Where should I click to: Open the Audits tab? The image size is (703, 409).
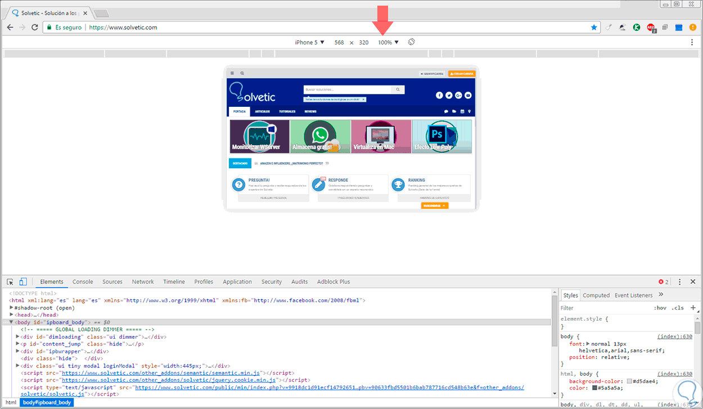300,282
